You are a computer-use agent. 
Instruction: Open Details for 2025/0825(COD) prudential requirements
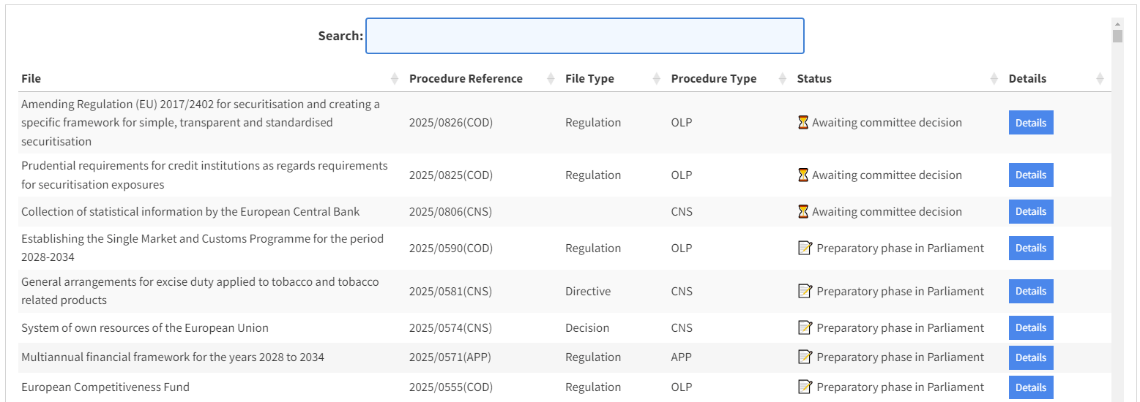tap(1030, 175)
